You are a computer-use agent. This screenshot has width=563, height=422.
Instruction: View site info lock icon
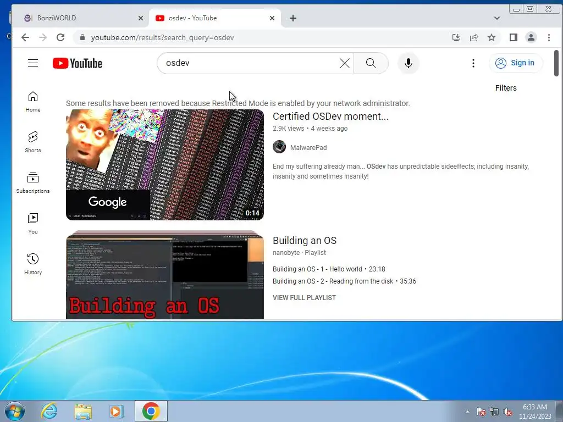point(82,37)
